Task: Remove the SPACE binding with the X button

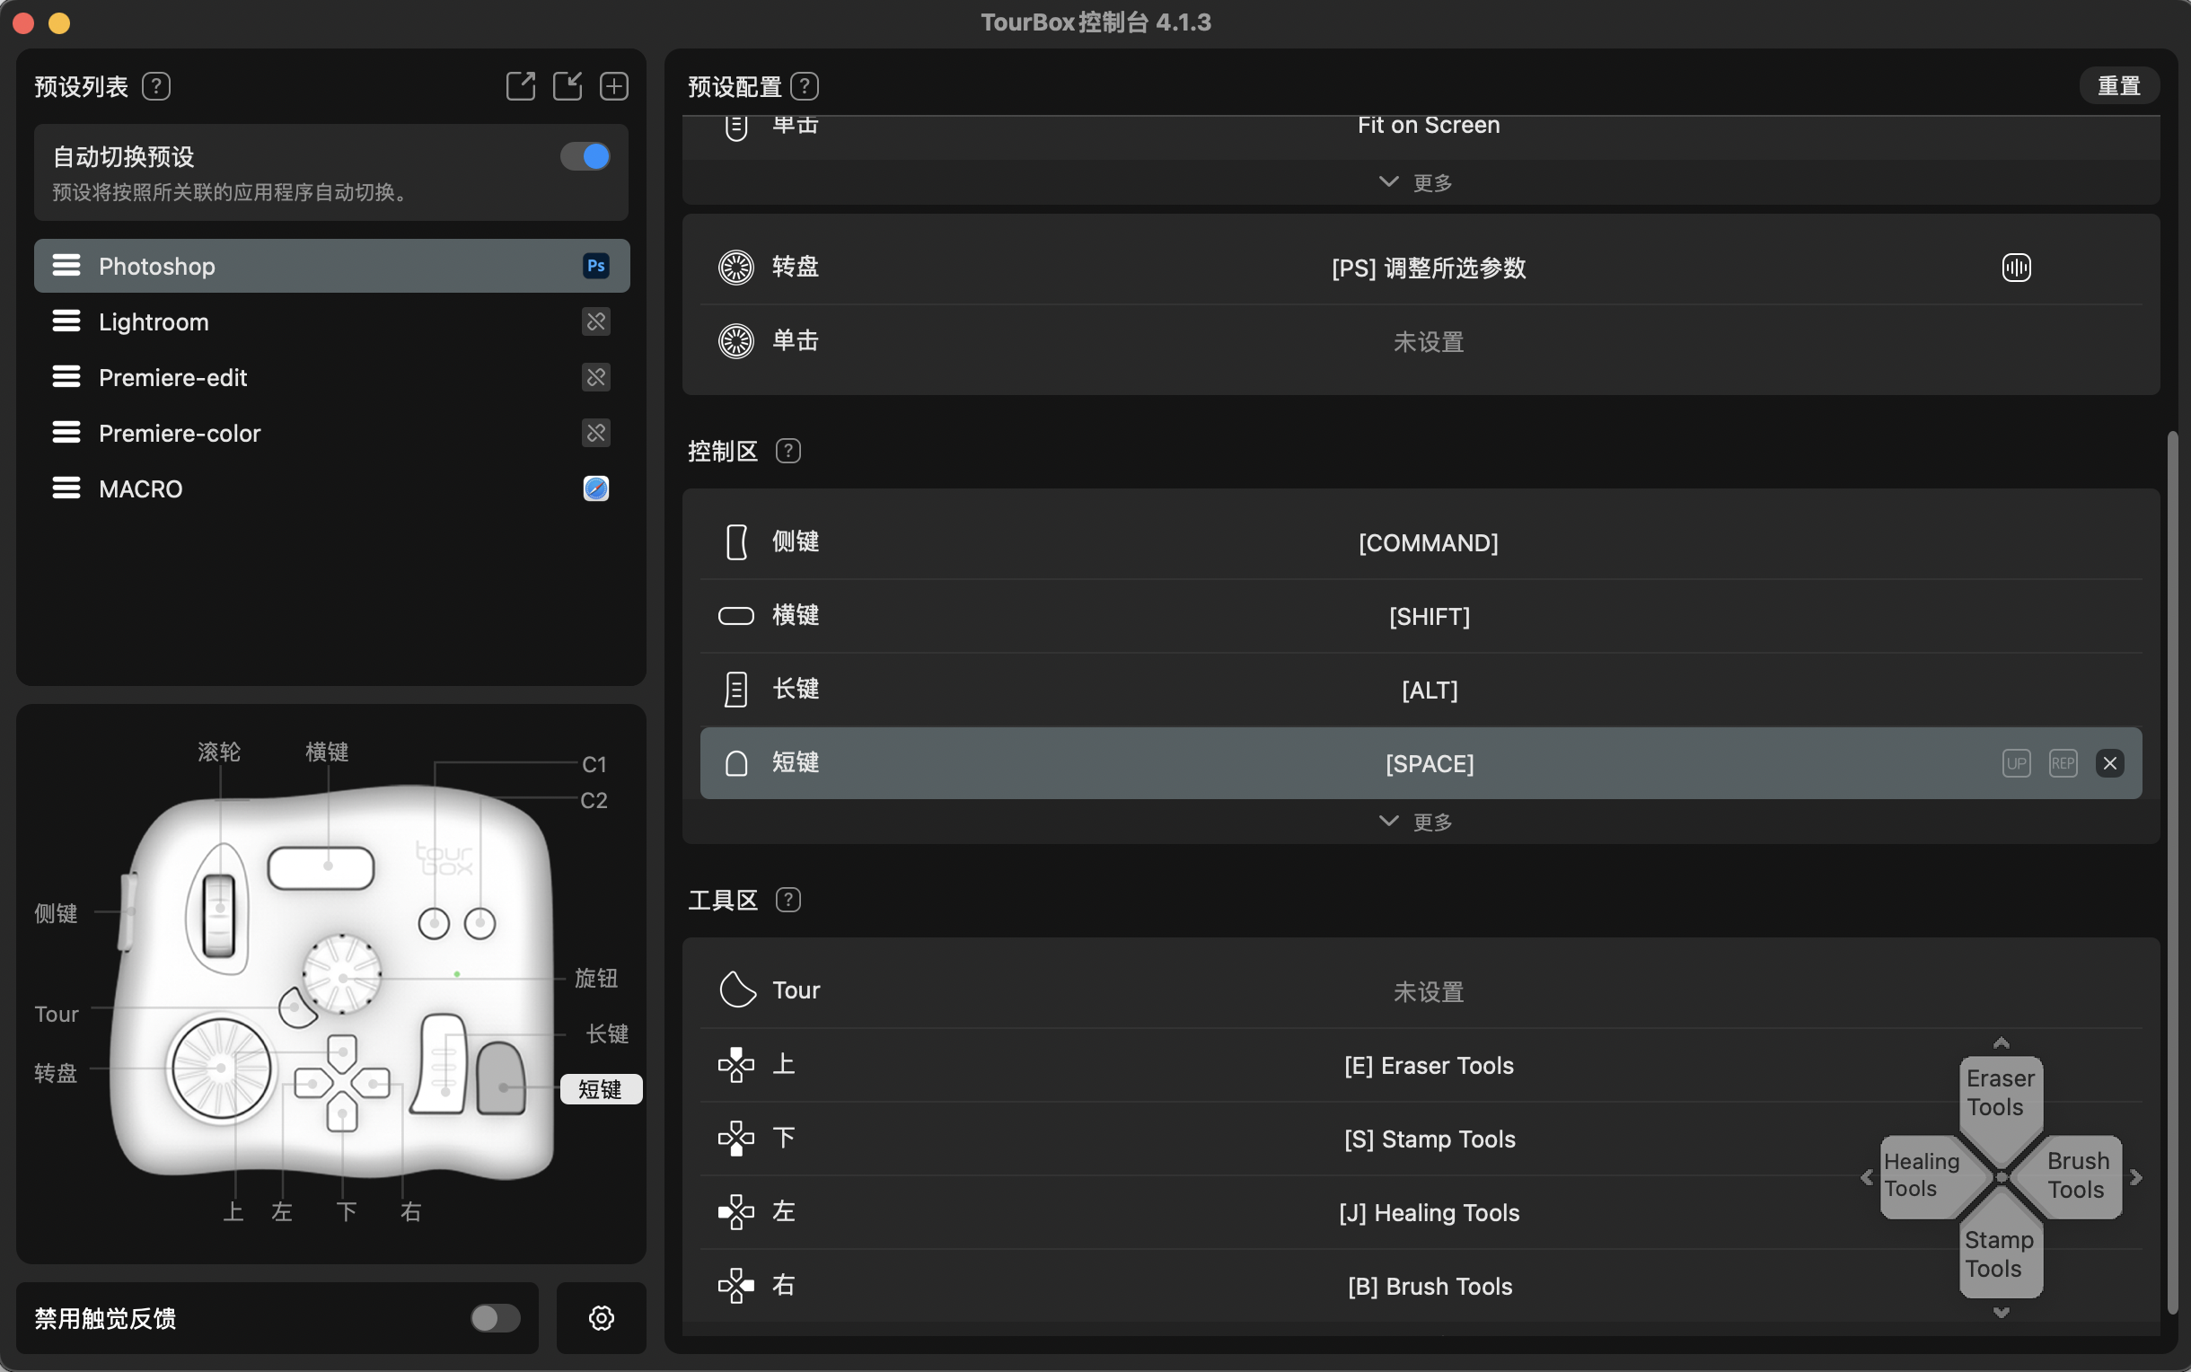Action: pyautogui.click(x=2109, y=763)
